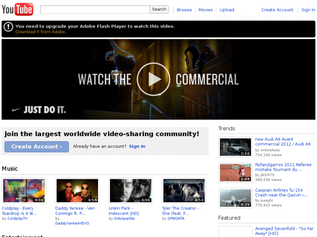Open the Tyler The Creator video thumbnail
Image resolution: width=317 pixels, height=237 pixels.
point(184,190)
